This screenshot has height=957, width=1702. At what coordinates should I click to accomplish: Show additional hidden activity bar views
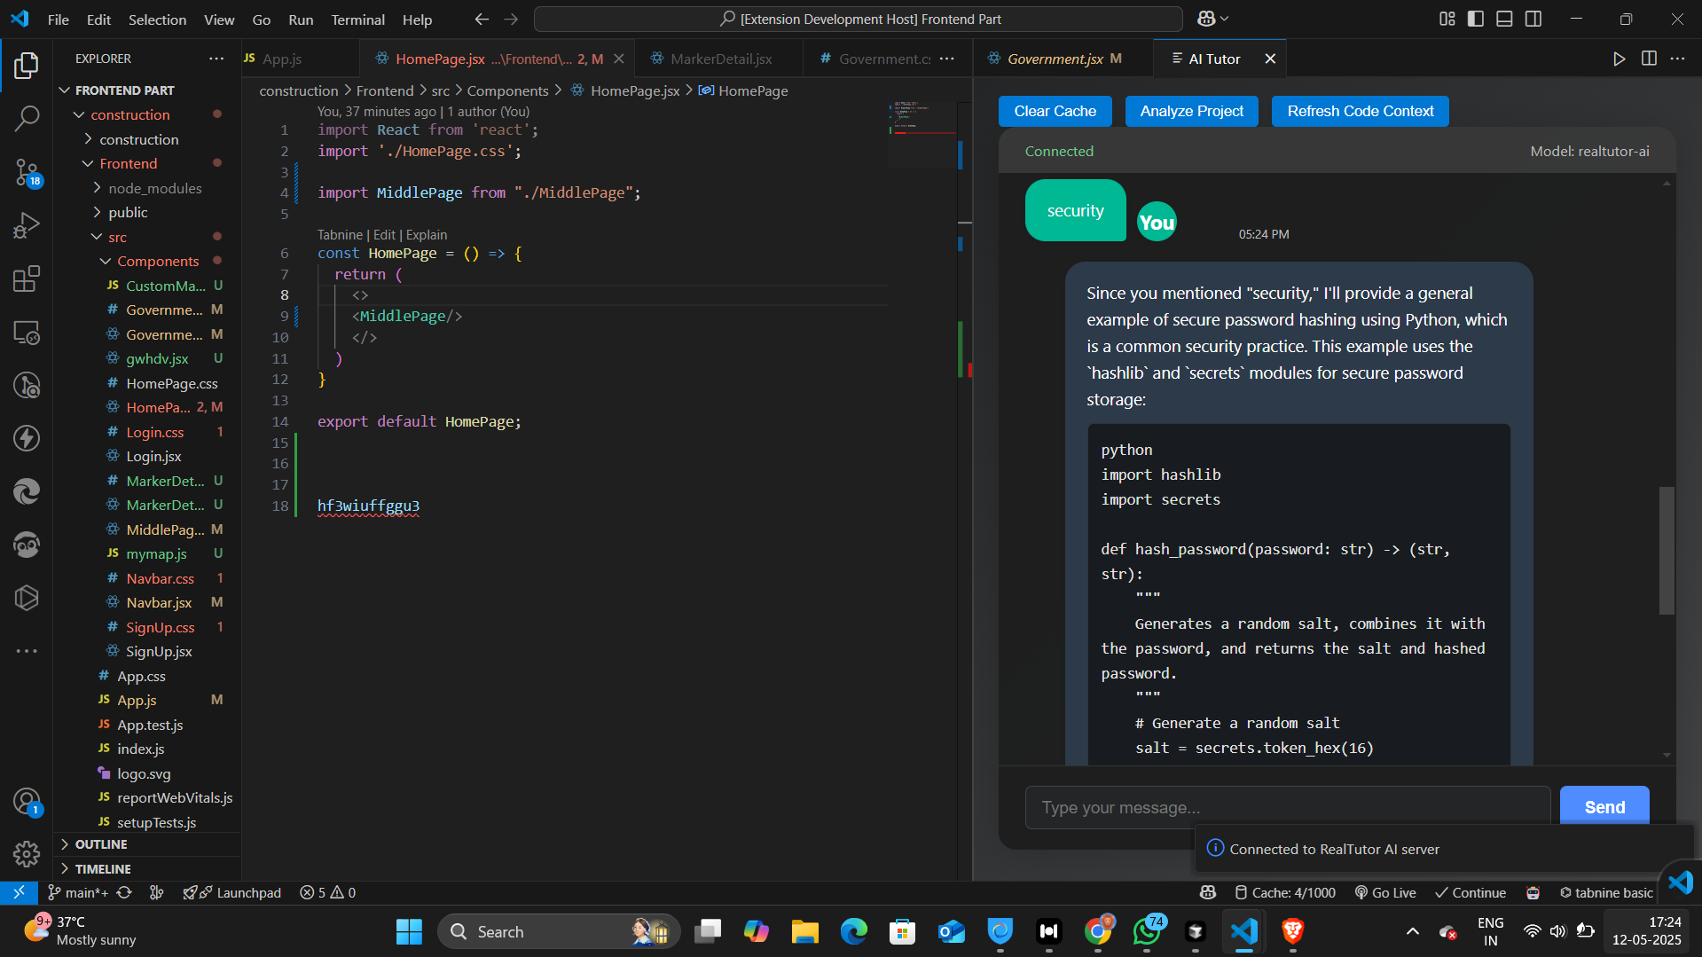pos(27,651)
